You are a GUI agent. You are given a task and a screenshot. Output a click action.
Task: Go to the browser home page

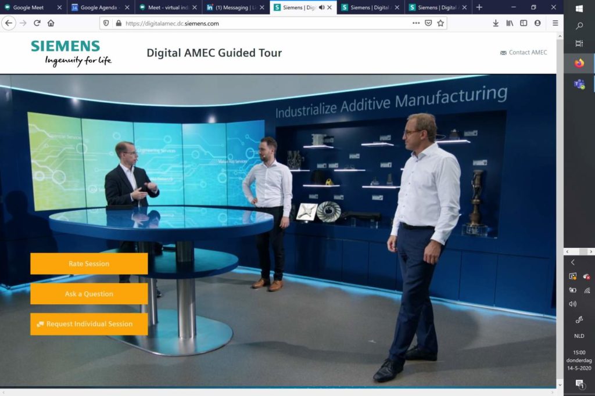click(51, 23)
